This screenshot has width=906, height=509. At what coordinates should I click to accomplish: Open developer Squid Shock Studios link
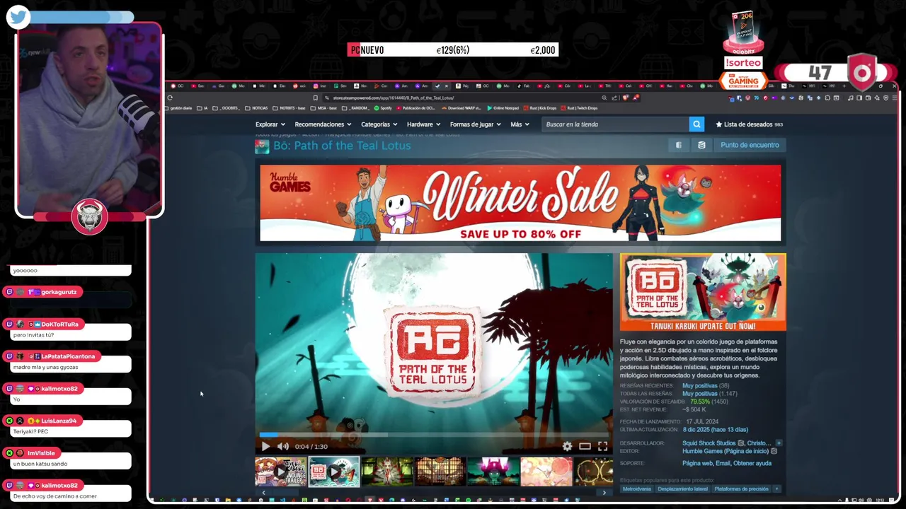[x=709, y=443]
